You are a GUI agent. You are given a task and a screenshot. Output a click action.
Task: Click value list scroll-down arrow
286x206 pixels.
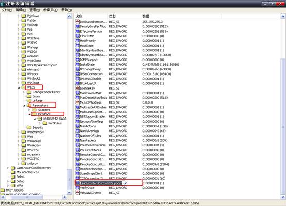click(x=283, y=197)
